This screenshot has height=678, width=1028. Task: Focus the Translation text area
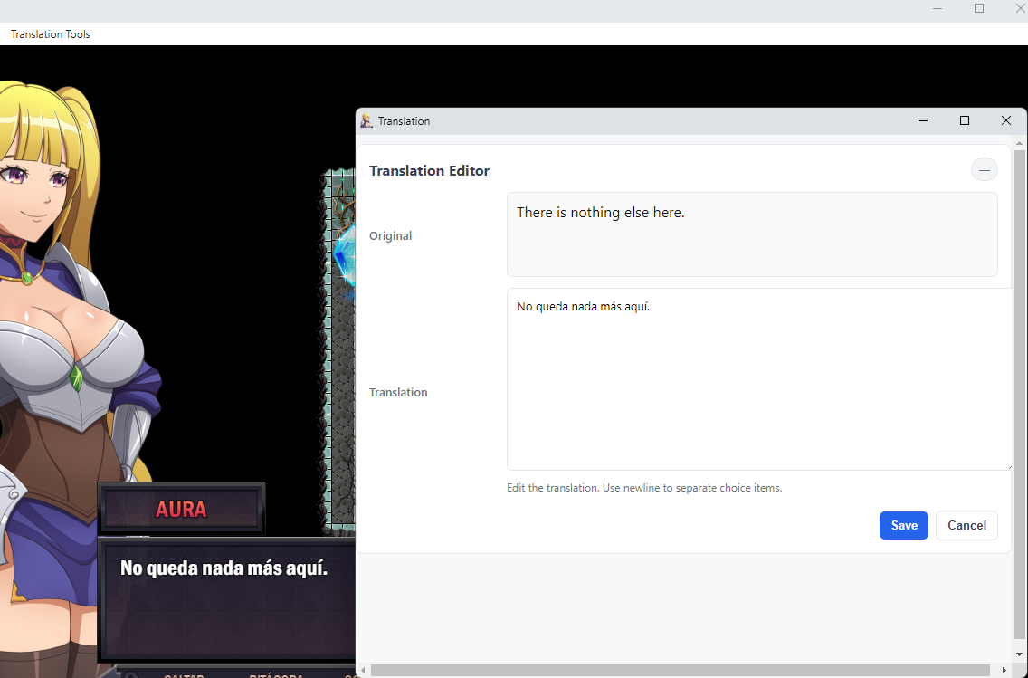click(x=758, y=379)
